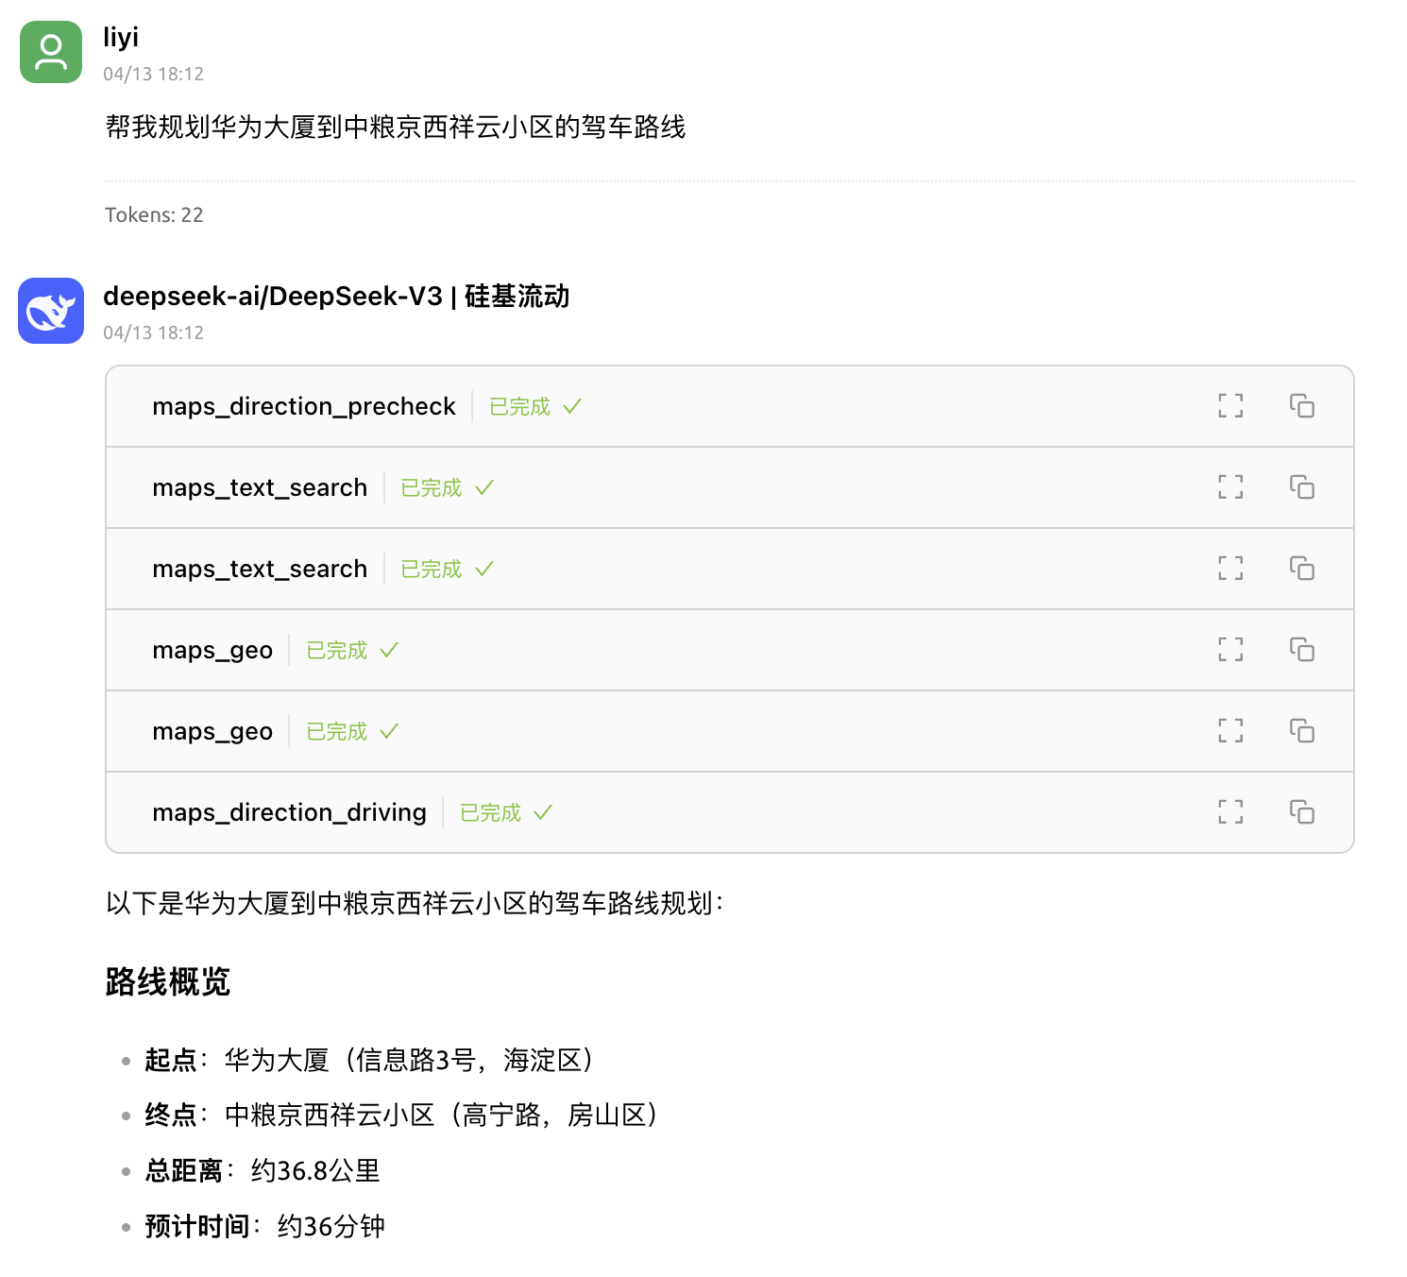
Task: Click the 已完成 checkmark beside maps_direction_driving
Action: tap(544, 811)
